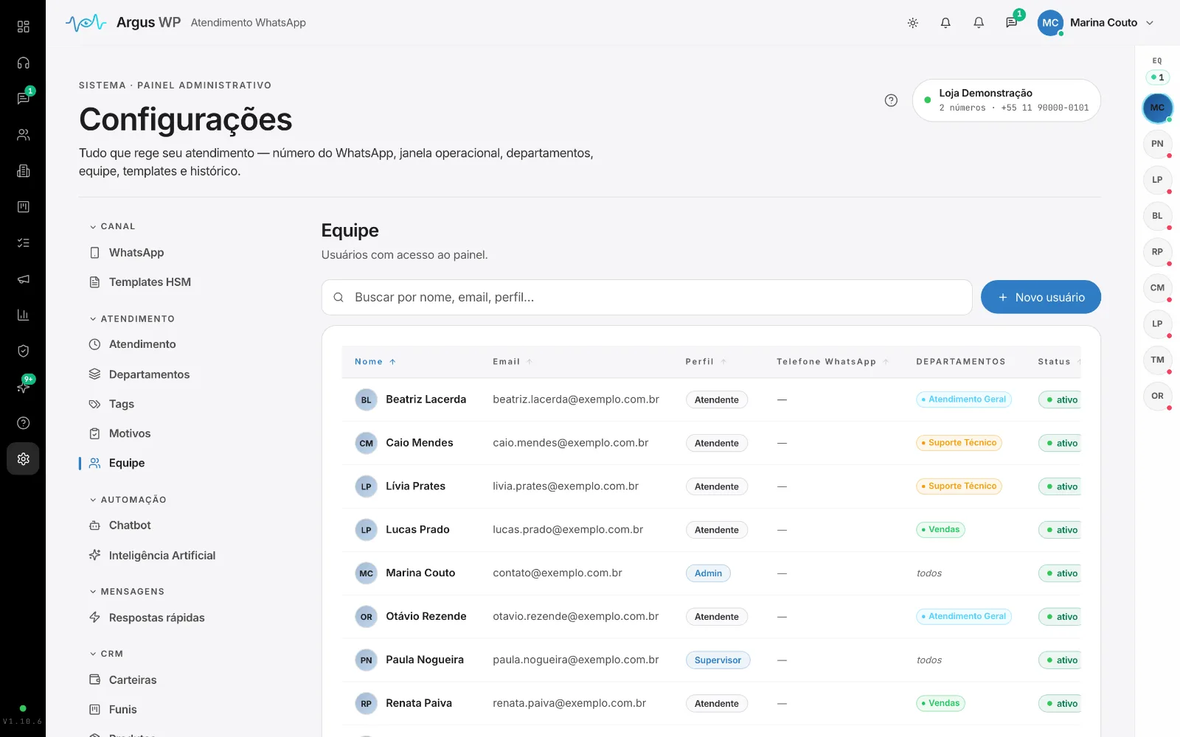This screenshot has width=1180, height=737.
Task: Click the Loja Demonstração store selector
Action: (1007, 100)
